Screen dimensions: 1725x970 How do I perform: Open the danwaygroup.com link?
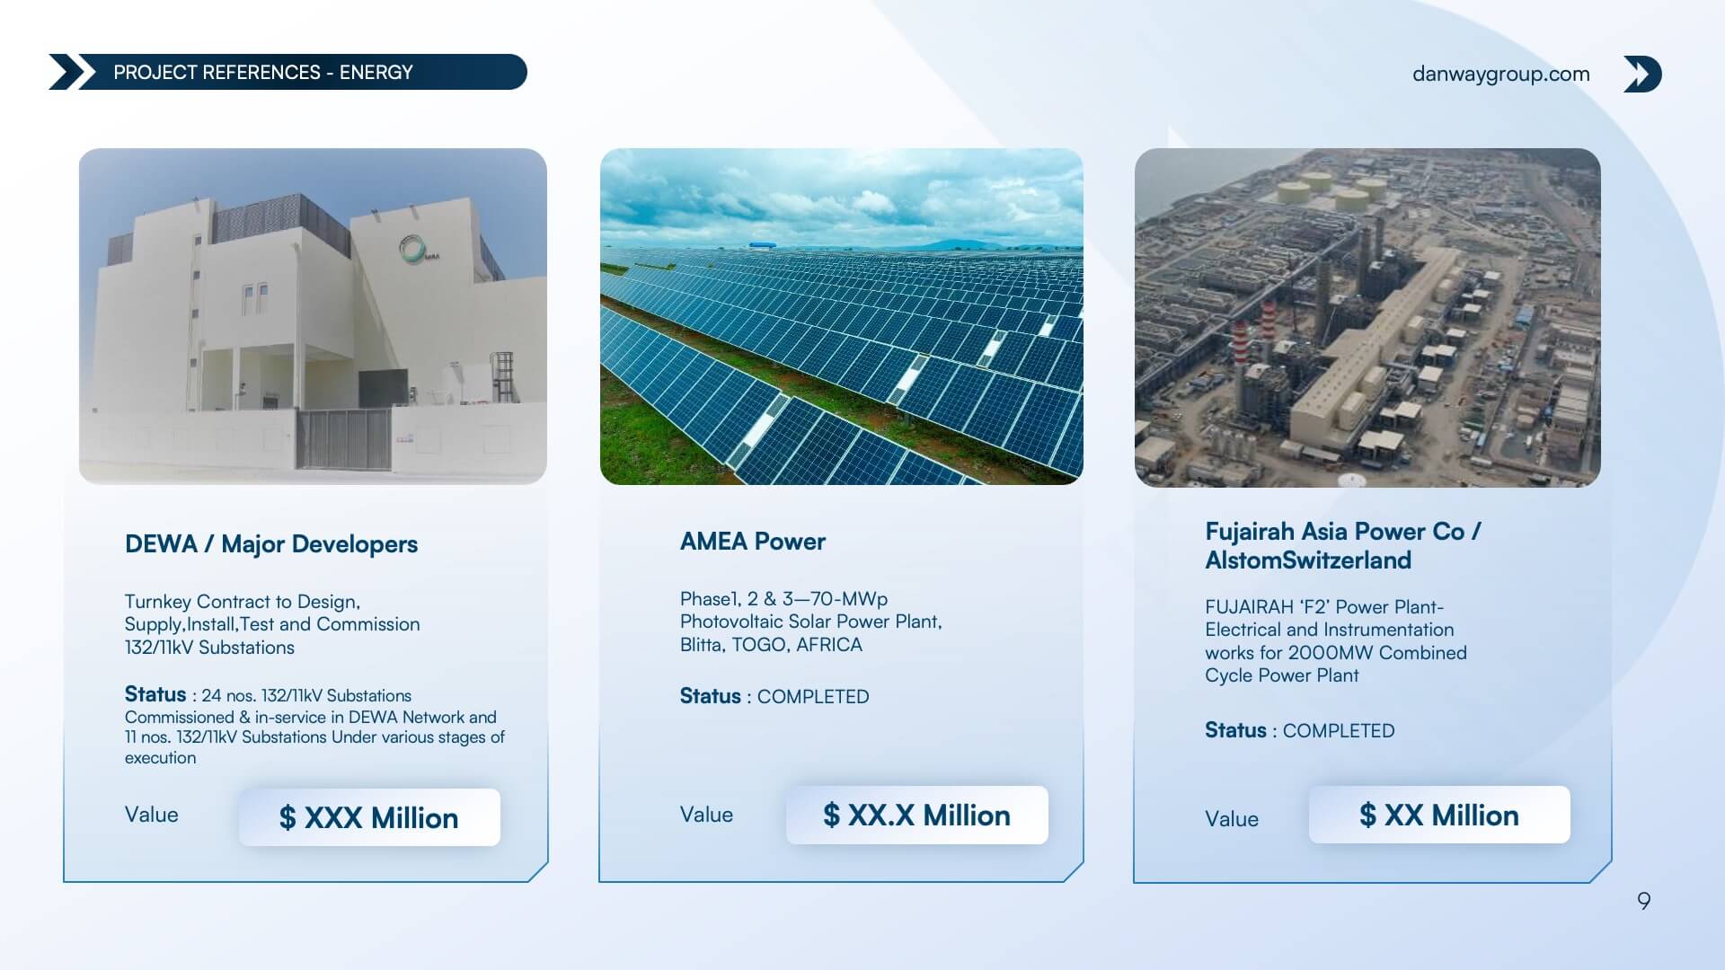click(x=1500, y=74)
